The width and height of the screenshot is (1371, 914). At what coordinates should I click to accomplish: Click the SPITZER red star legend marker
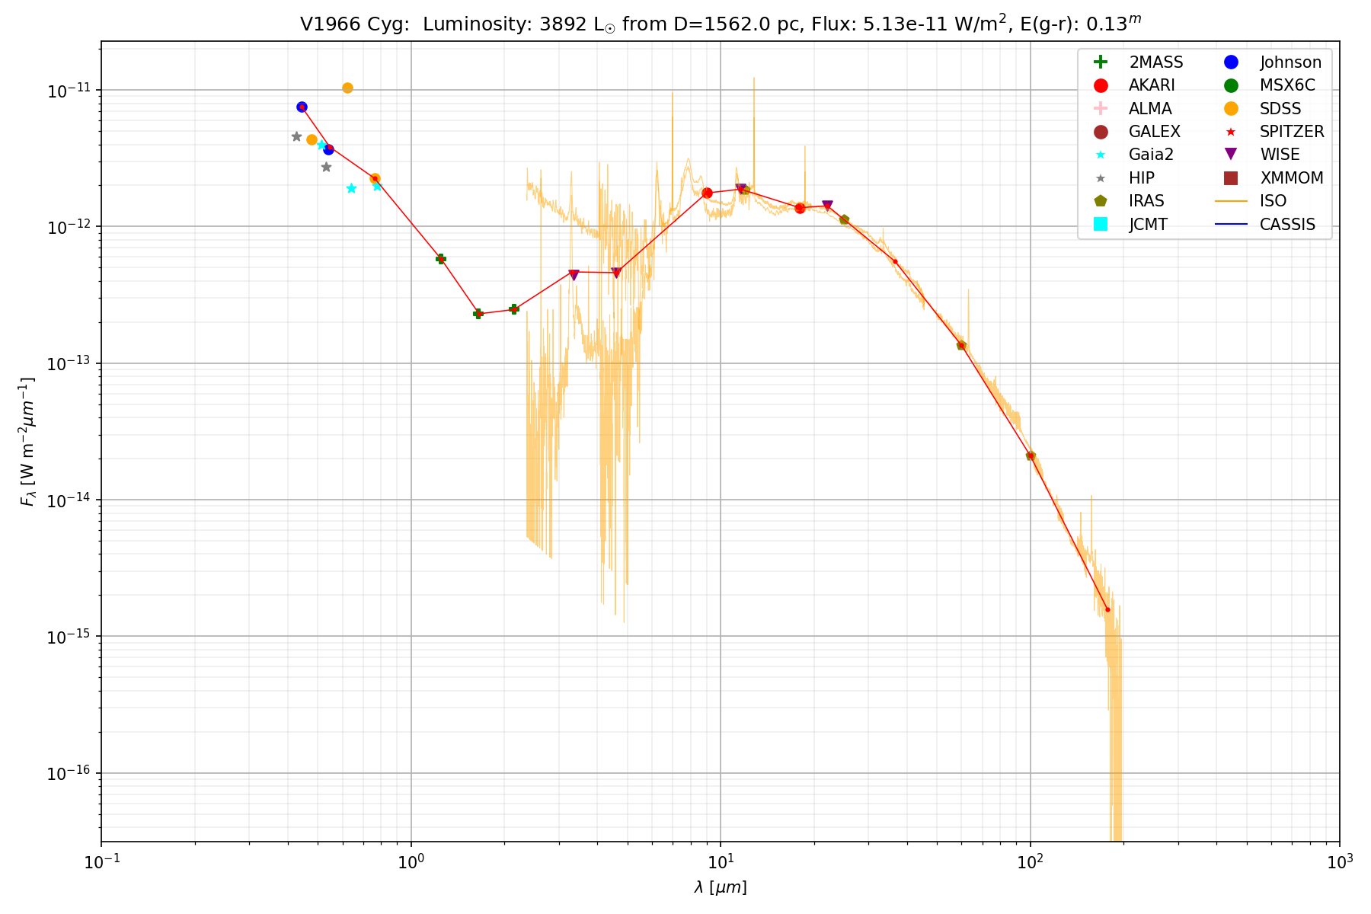(1231, 132)
